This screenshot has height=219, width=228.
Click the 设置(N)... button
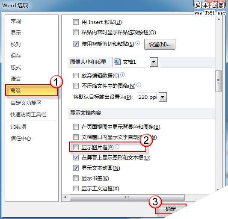(x=160, y=44)
